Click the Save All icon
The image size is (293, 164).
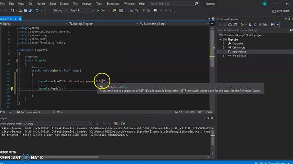coord(31,10)
